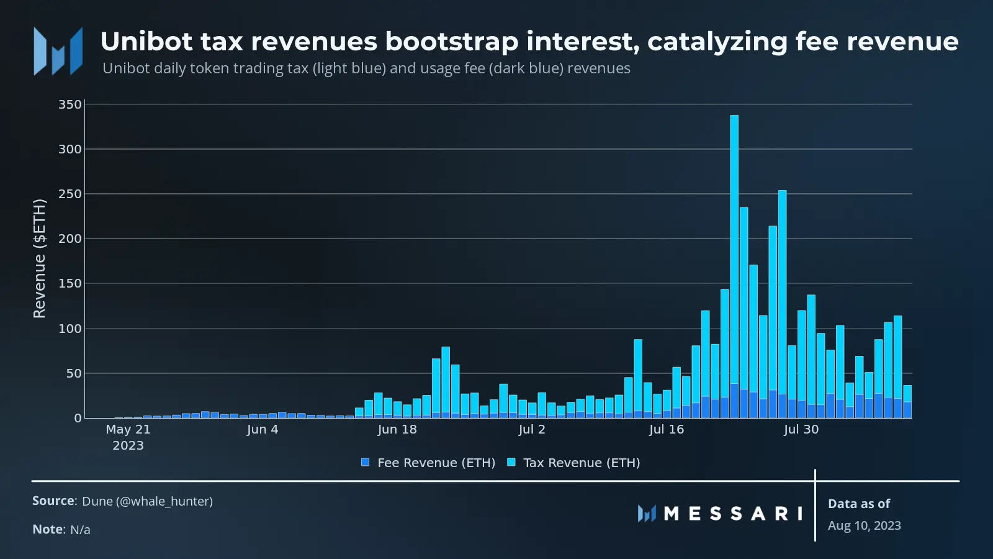This screenshot has width=993, height=559.
Task: Click the small Messari logo beside the MESSARI wordmark
Action: pyautogui.click(x=647, y=513)
